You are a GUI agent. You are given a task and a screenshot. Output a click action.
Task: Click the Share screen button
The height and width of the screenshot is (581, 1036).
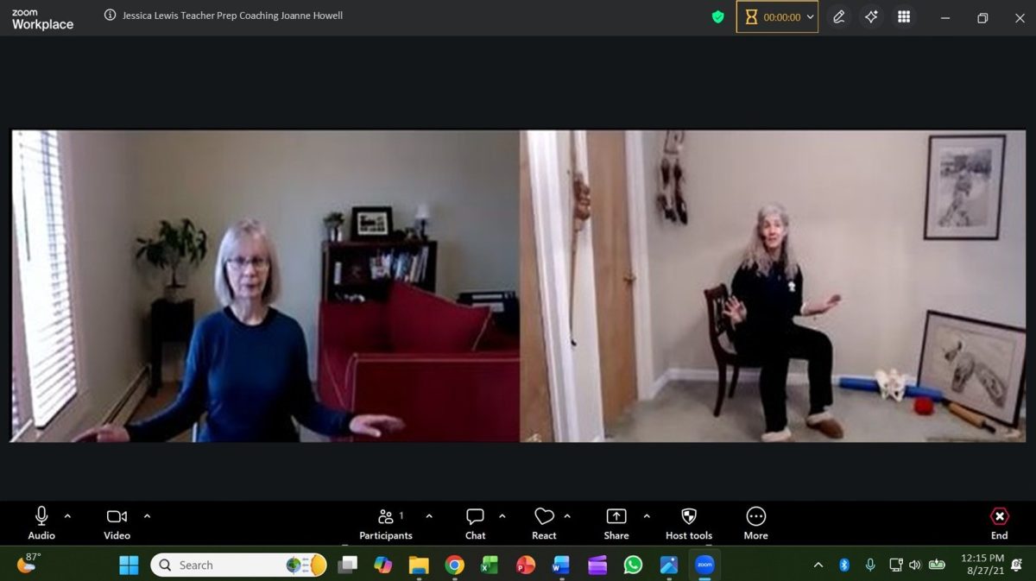coord(616,523)
